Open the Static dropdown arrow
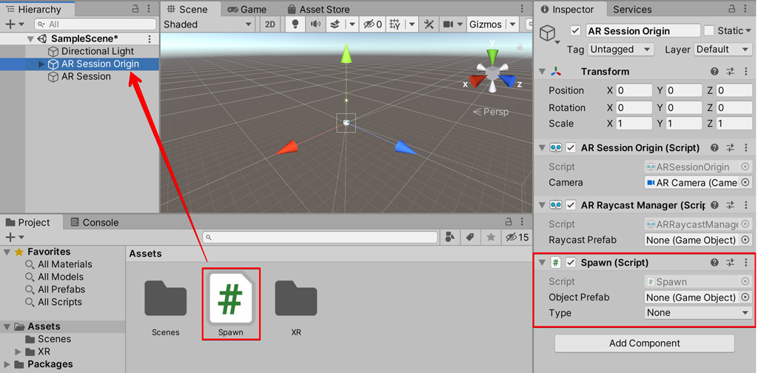This screenshot has width=758, height=373. click(x=748, y=31)
